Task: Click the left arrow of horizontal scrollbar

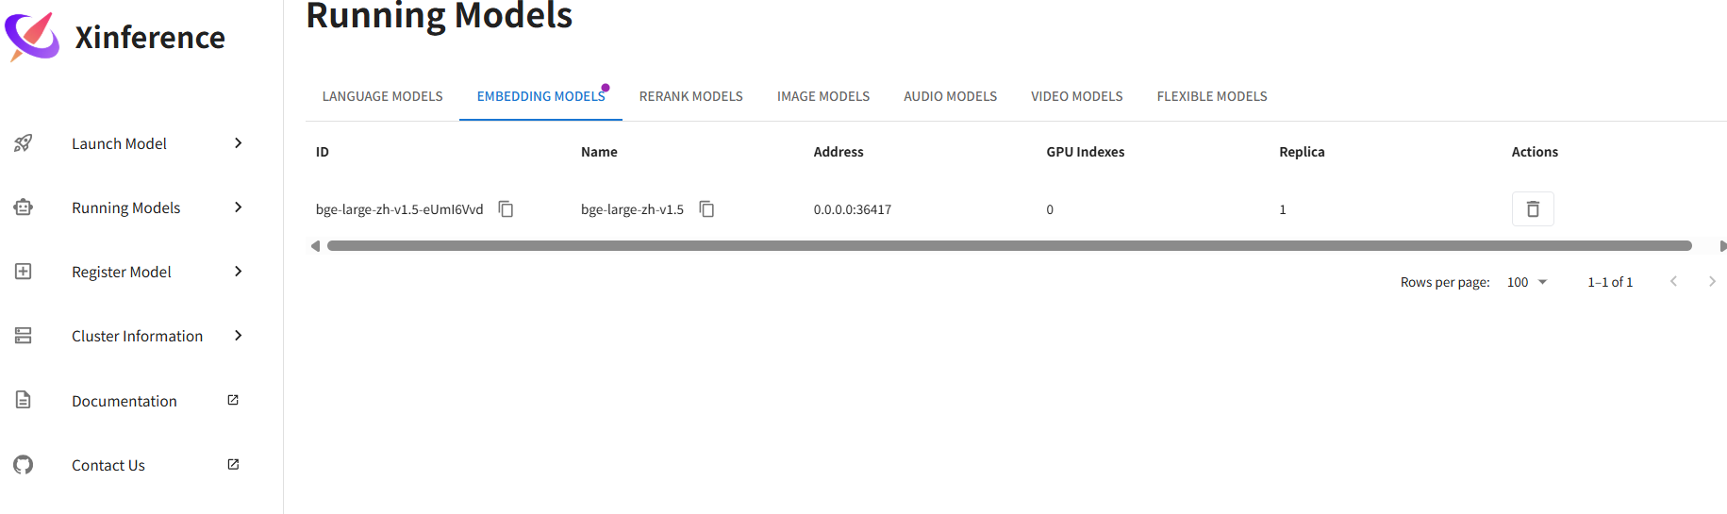Action: pyautogui.click(x=315, y=246)
